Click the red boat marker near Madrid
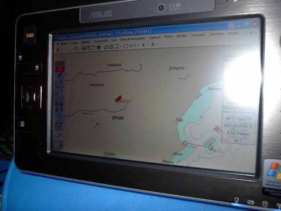 119,99
